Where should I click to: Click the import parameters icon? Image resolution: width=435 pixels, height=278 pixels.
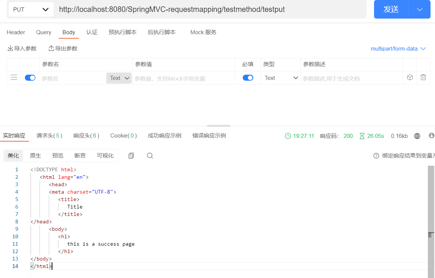[10, 48]
